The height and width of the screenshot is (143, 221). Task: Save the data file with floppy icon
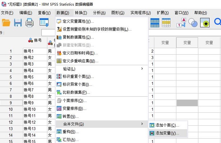[x=18, y=22]
